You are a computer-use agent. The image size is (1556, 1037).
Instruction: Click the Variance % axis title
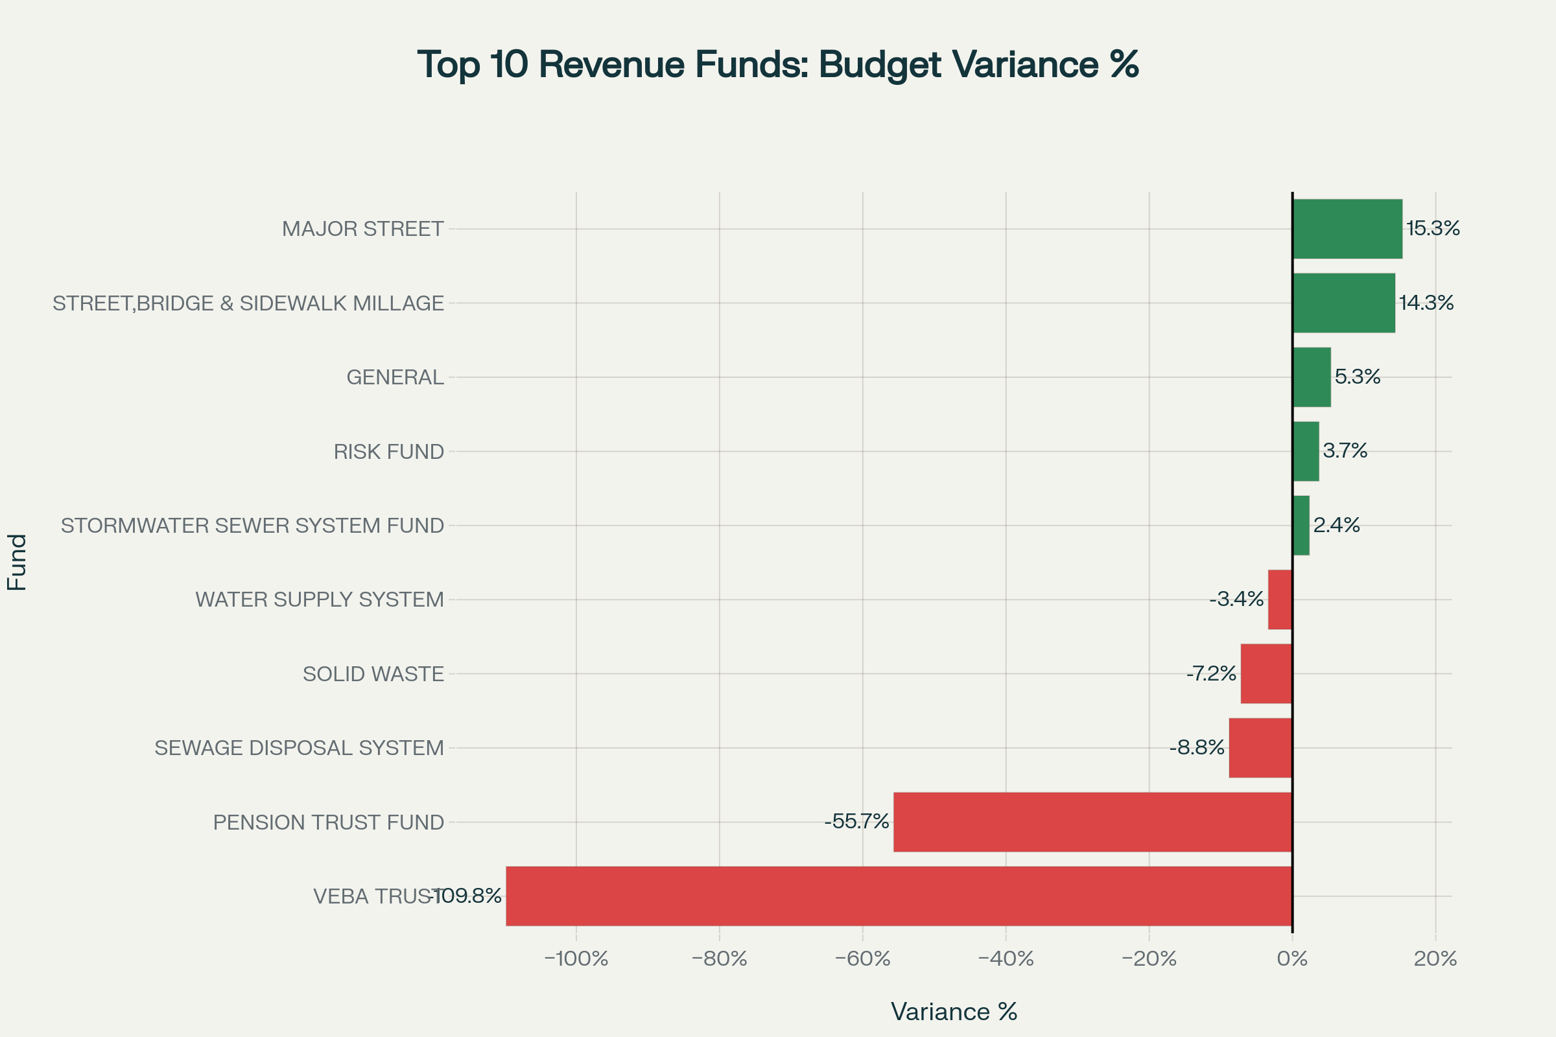coord(953,1011)
